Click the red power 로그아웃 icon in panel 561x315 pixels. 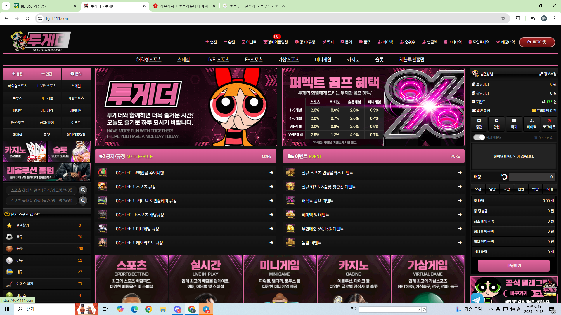549,121
